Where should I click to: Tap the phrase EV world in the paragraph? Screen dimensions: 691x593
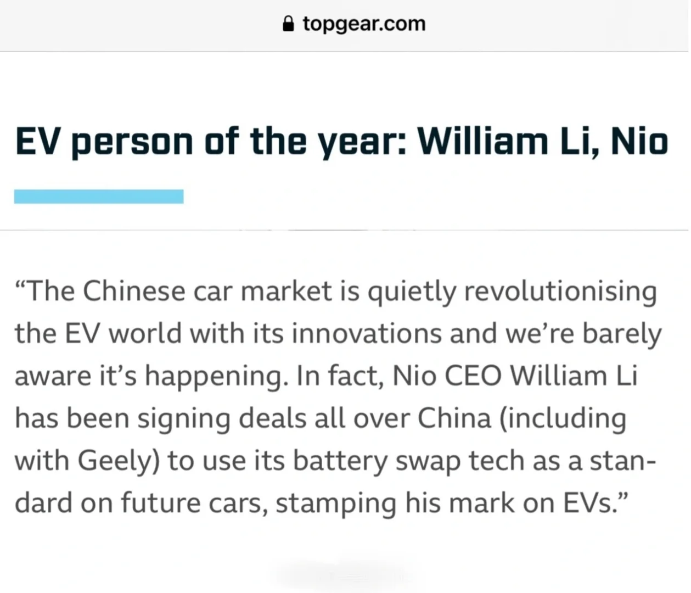[123, 333]
